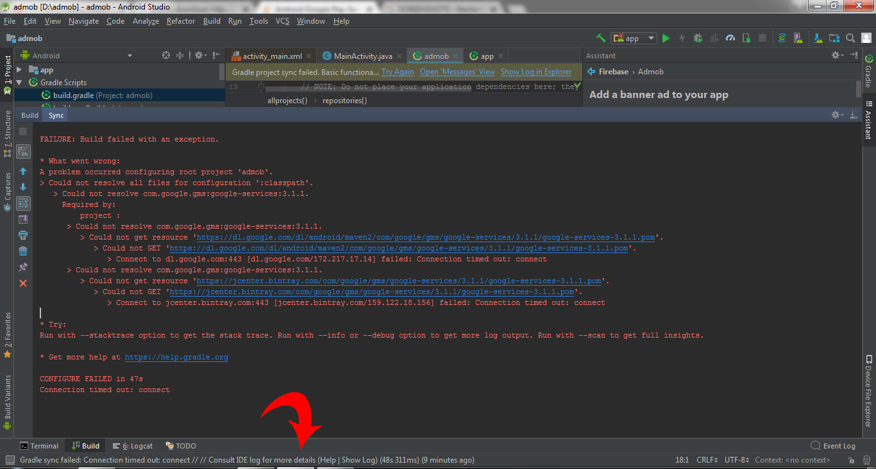Open the File menu
Viewport: 876px width, 469px height.
9,21
